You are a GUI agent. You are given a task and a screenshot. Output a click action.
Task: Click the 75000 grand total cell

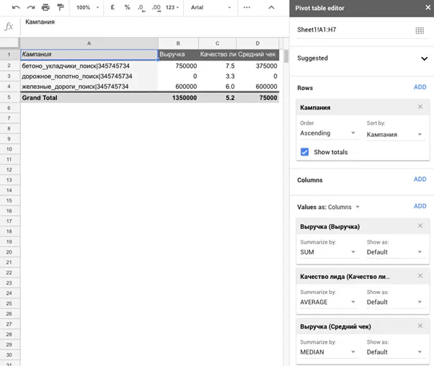pos(257,98)
